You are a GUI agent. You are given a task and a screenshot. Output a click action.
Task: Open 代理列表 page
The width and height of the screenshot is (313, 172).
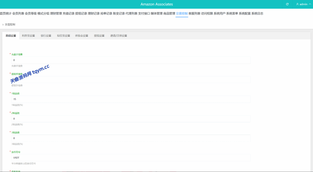pos(131,13)
